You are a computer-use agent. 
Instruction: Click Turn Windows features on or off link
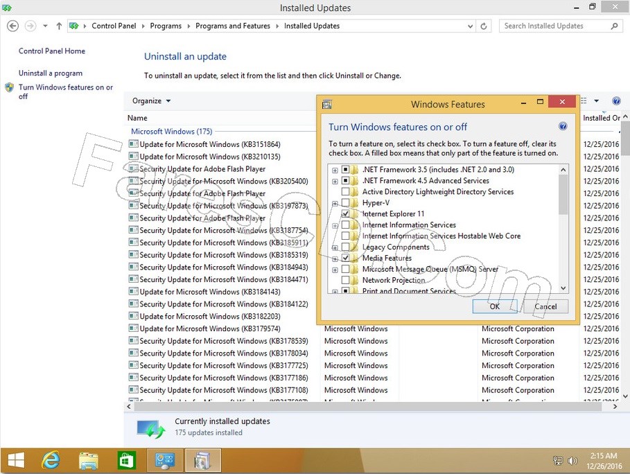(65, 91)
